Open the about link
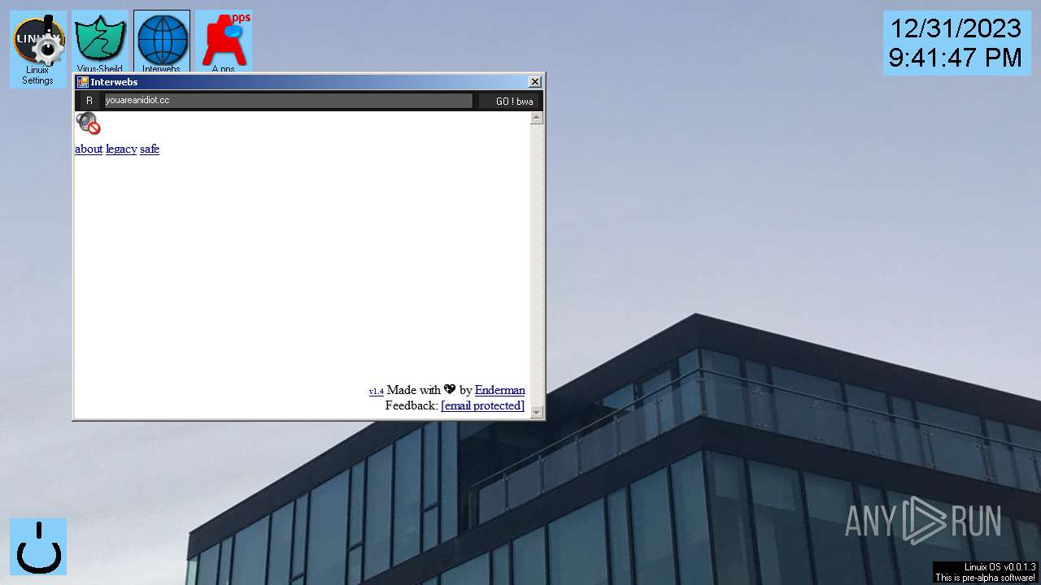Screen dimensions: 1041x585 tap(89, 149)
